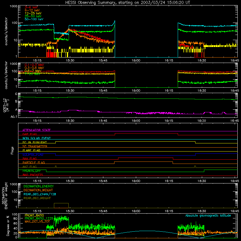Click the Absolute geomagnetic latitude label
This screenshot has height=241, width=241.
click(x=208, y=215)
